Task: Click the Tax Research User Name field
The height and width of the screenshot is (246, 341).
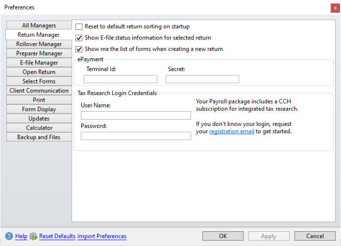Action: pos(136,115)
